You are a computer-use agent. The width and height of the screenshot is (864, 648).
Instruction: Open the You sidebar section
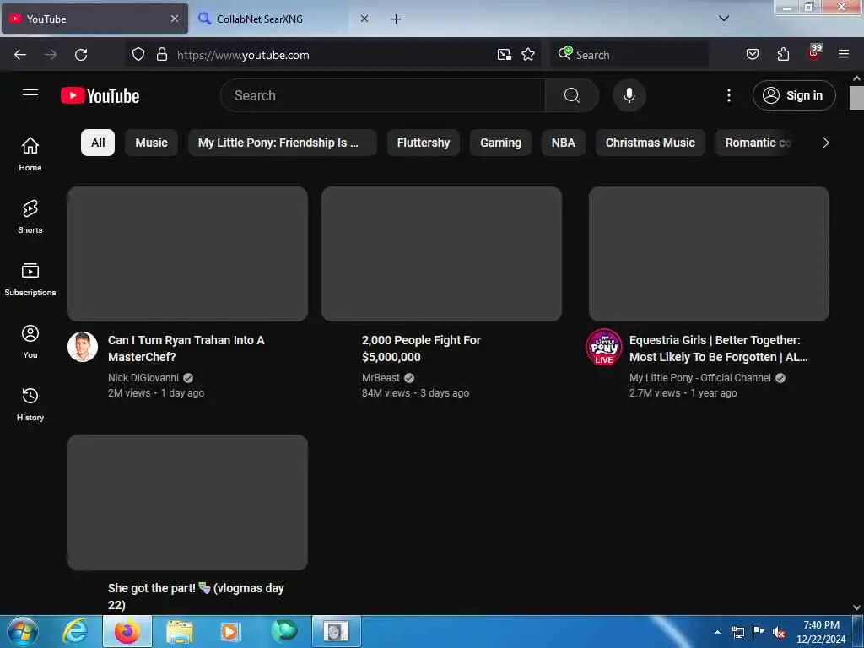pos(30,342)
